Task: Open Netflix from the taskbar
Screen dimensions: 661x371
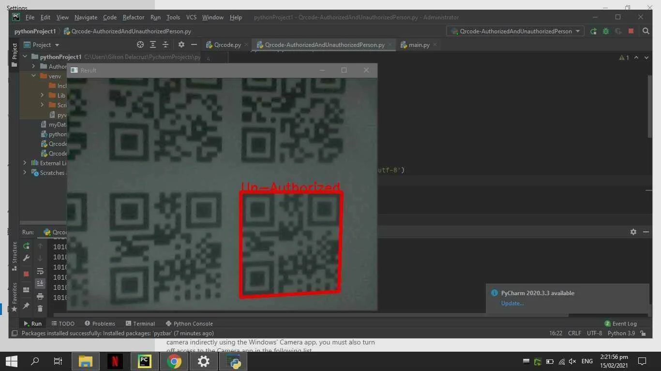Action: pyautogui.click(x=115, y=361)
